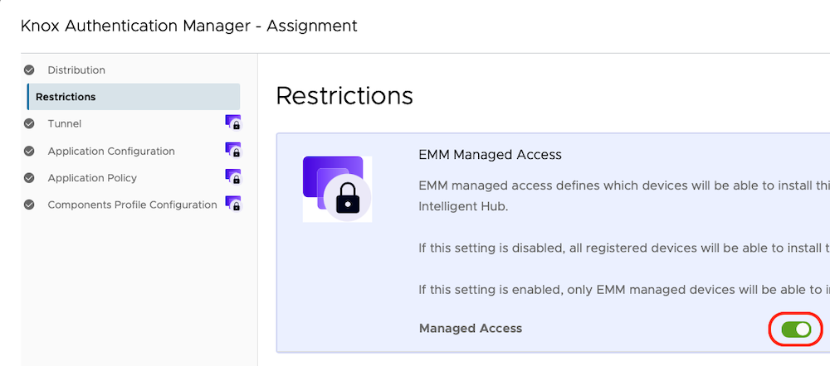830x366 pixels.
Task: Disable the Managed Access toggle switch
Action: click(x=796, y=330)
